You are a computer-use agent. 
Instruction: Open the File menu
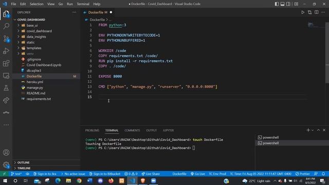pyautogui.click(x=13, y=4)
